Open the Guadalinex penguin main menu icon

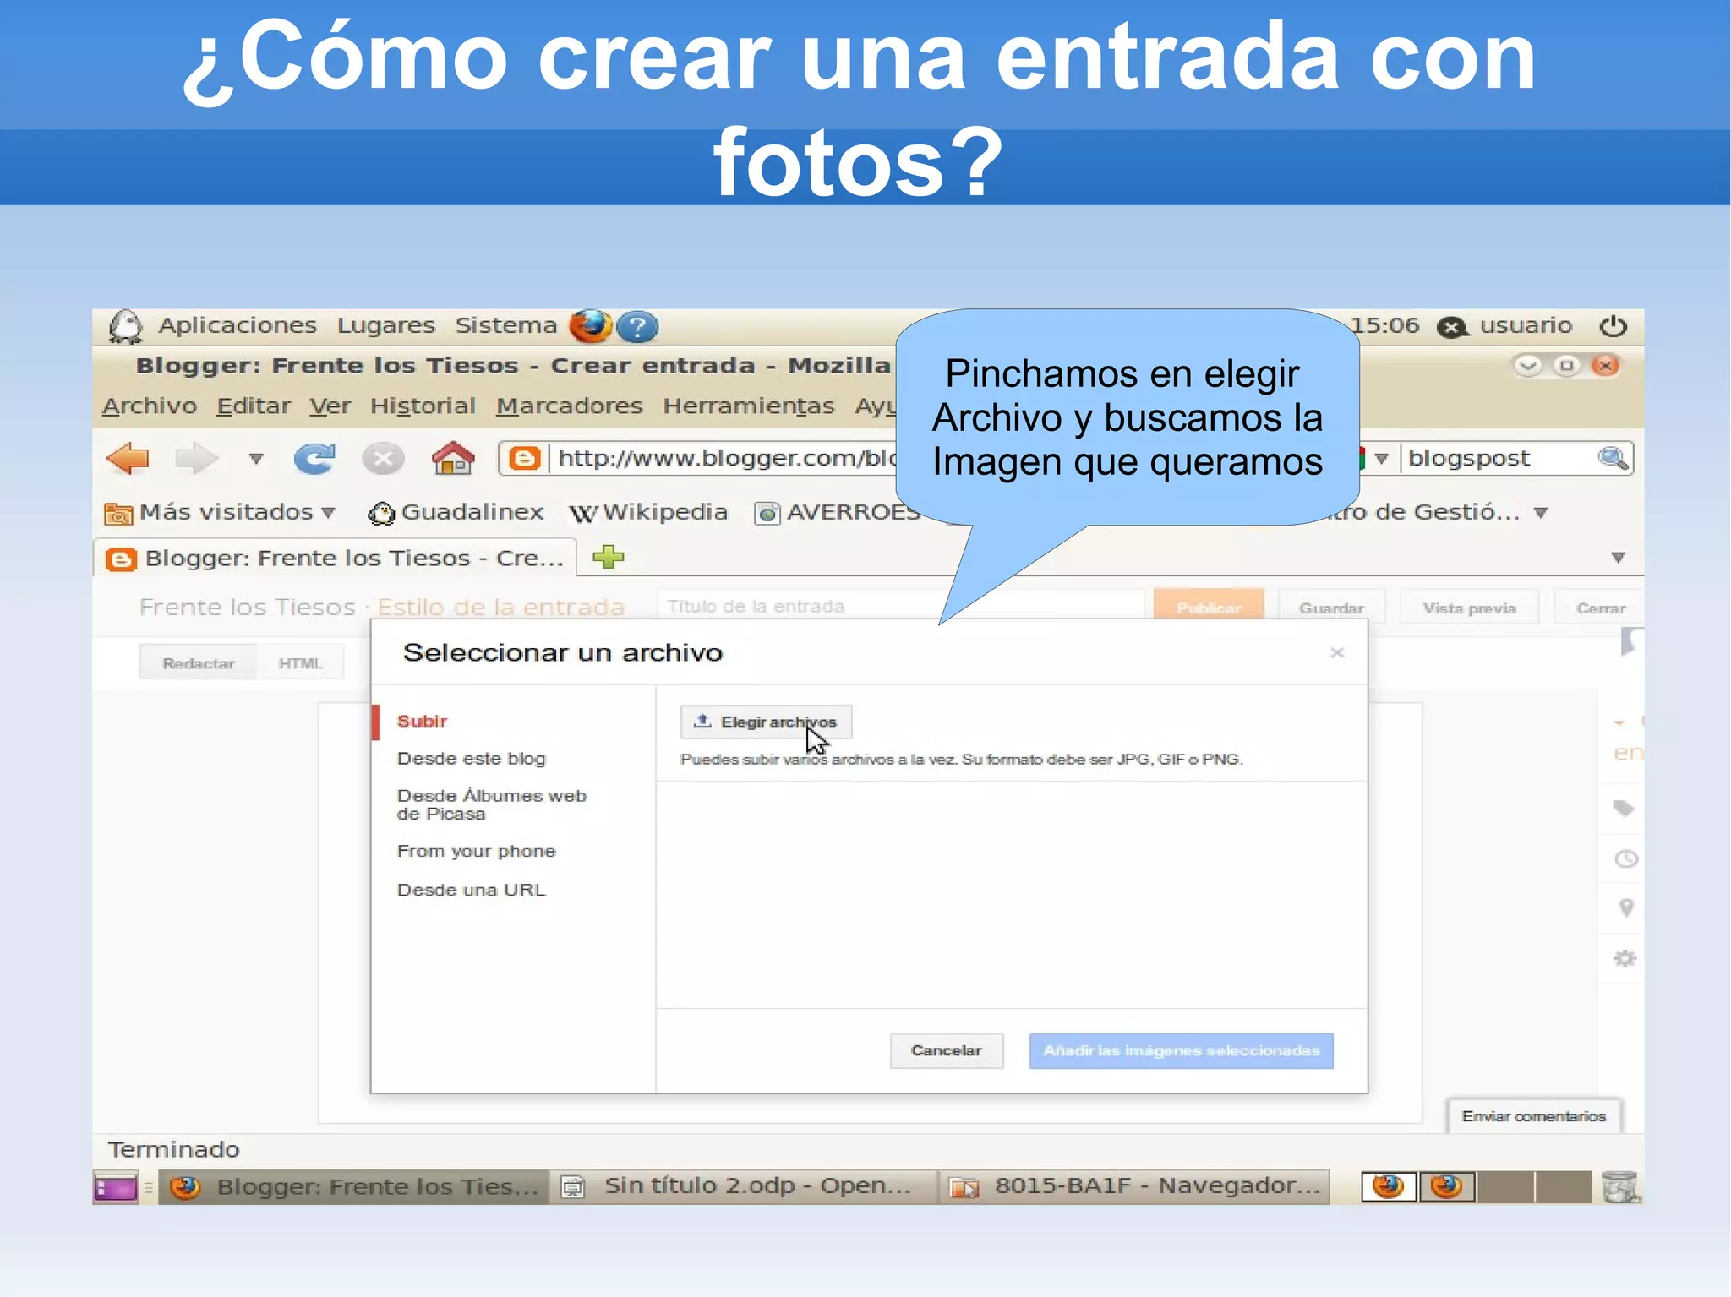[x=126, y=326]
